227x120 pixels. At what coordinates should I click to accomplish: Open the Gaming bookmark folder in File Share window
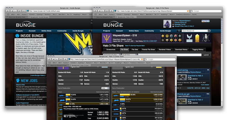point(127,14)
